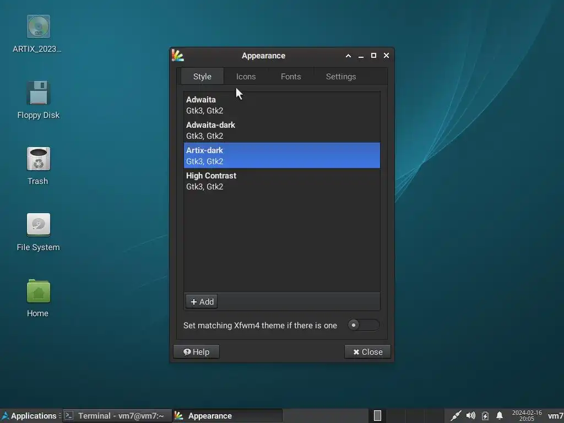Open the Settings tab
The height and width of the screenshot is (423, 564).
click(x=341, y=76)
